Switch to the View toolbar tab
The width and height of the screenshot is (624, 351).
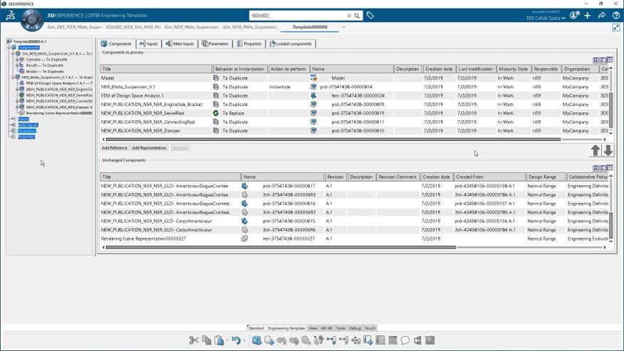[x=313, y=328]
